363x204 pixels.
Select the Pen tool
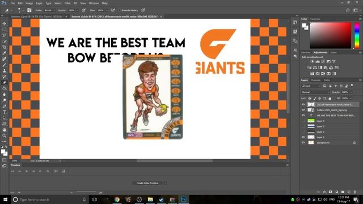[4, 106]
